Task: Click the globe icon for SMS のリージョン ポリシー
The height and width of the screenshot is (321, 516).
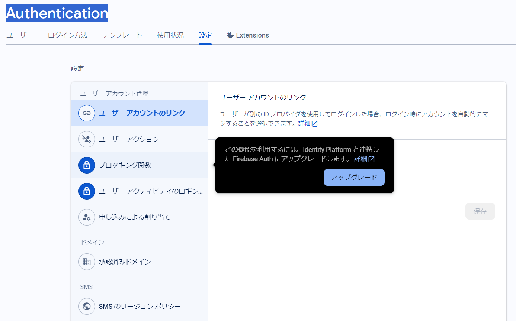Action: [x=87, y=307]
